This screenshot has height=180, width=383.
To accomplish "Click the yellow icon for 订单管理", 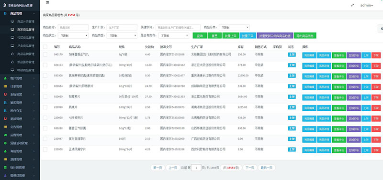I will click(x=5, y=86).
